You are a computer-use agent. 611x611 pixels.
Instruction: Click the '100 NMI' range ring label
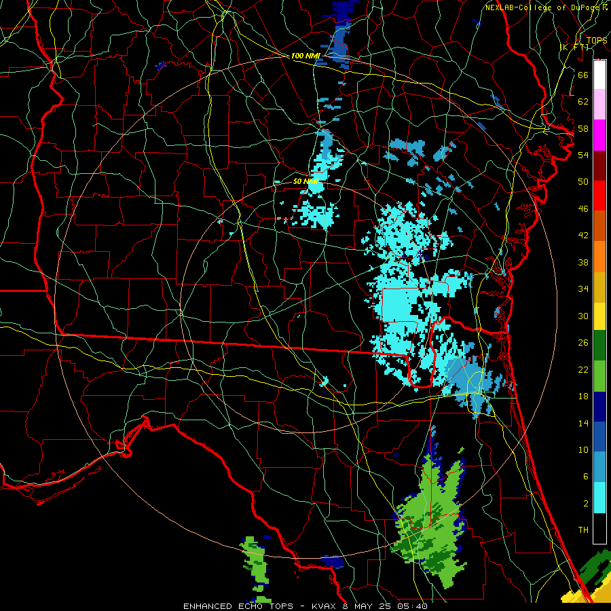click(x=306, y=56)
